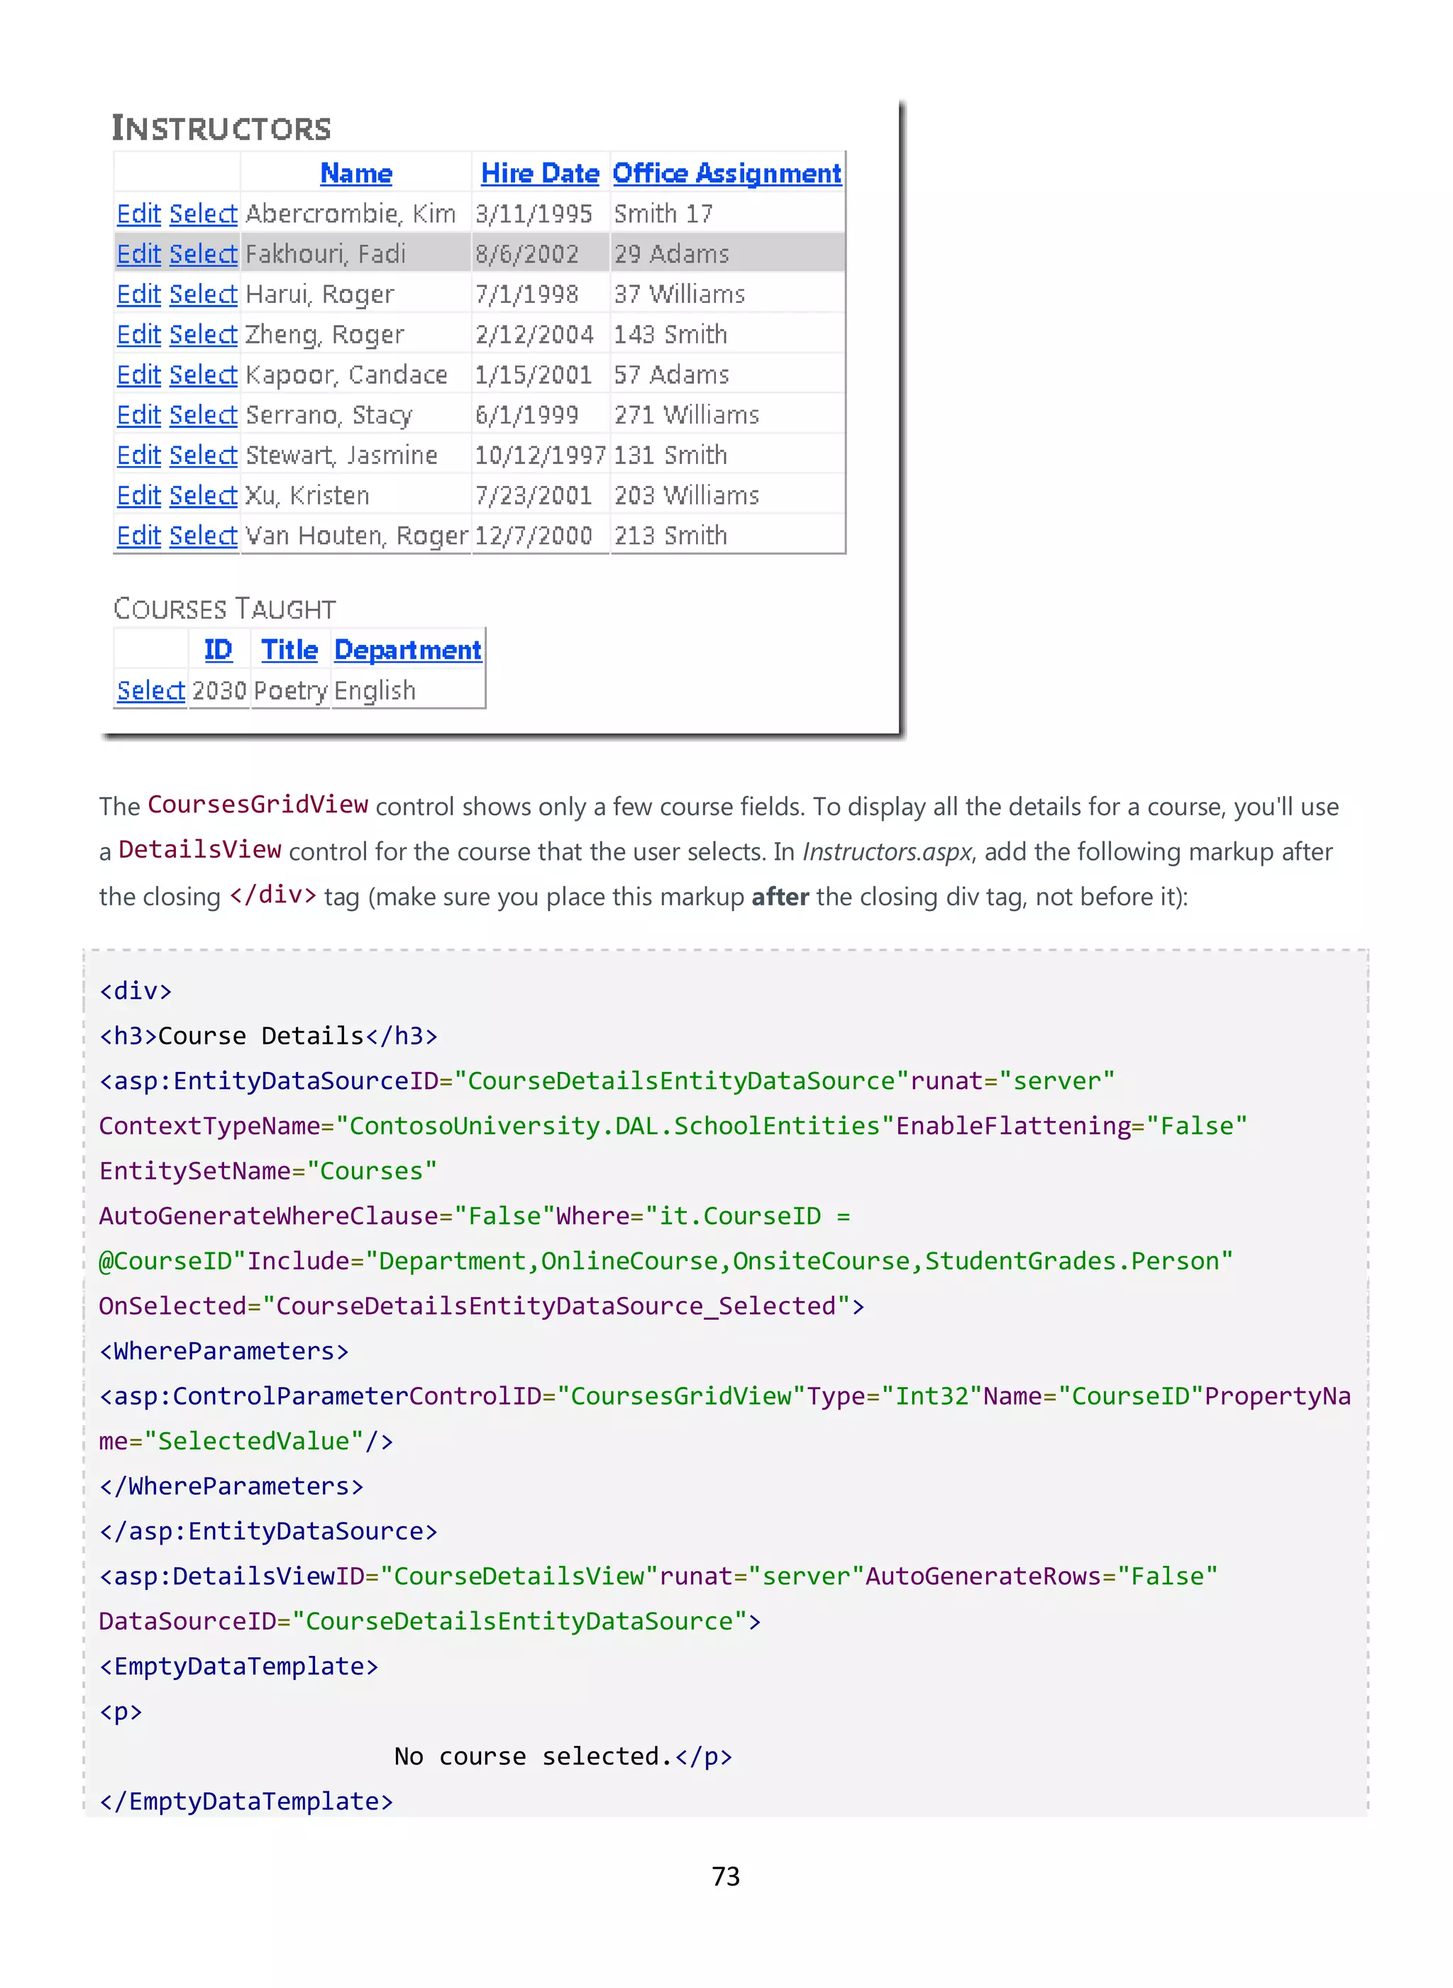Click the Courses Taught heading
The width and height of the screenshot is (1453, 1988).
(225, 609)
